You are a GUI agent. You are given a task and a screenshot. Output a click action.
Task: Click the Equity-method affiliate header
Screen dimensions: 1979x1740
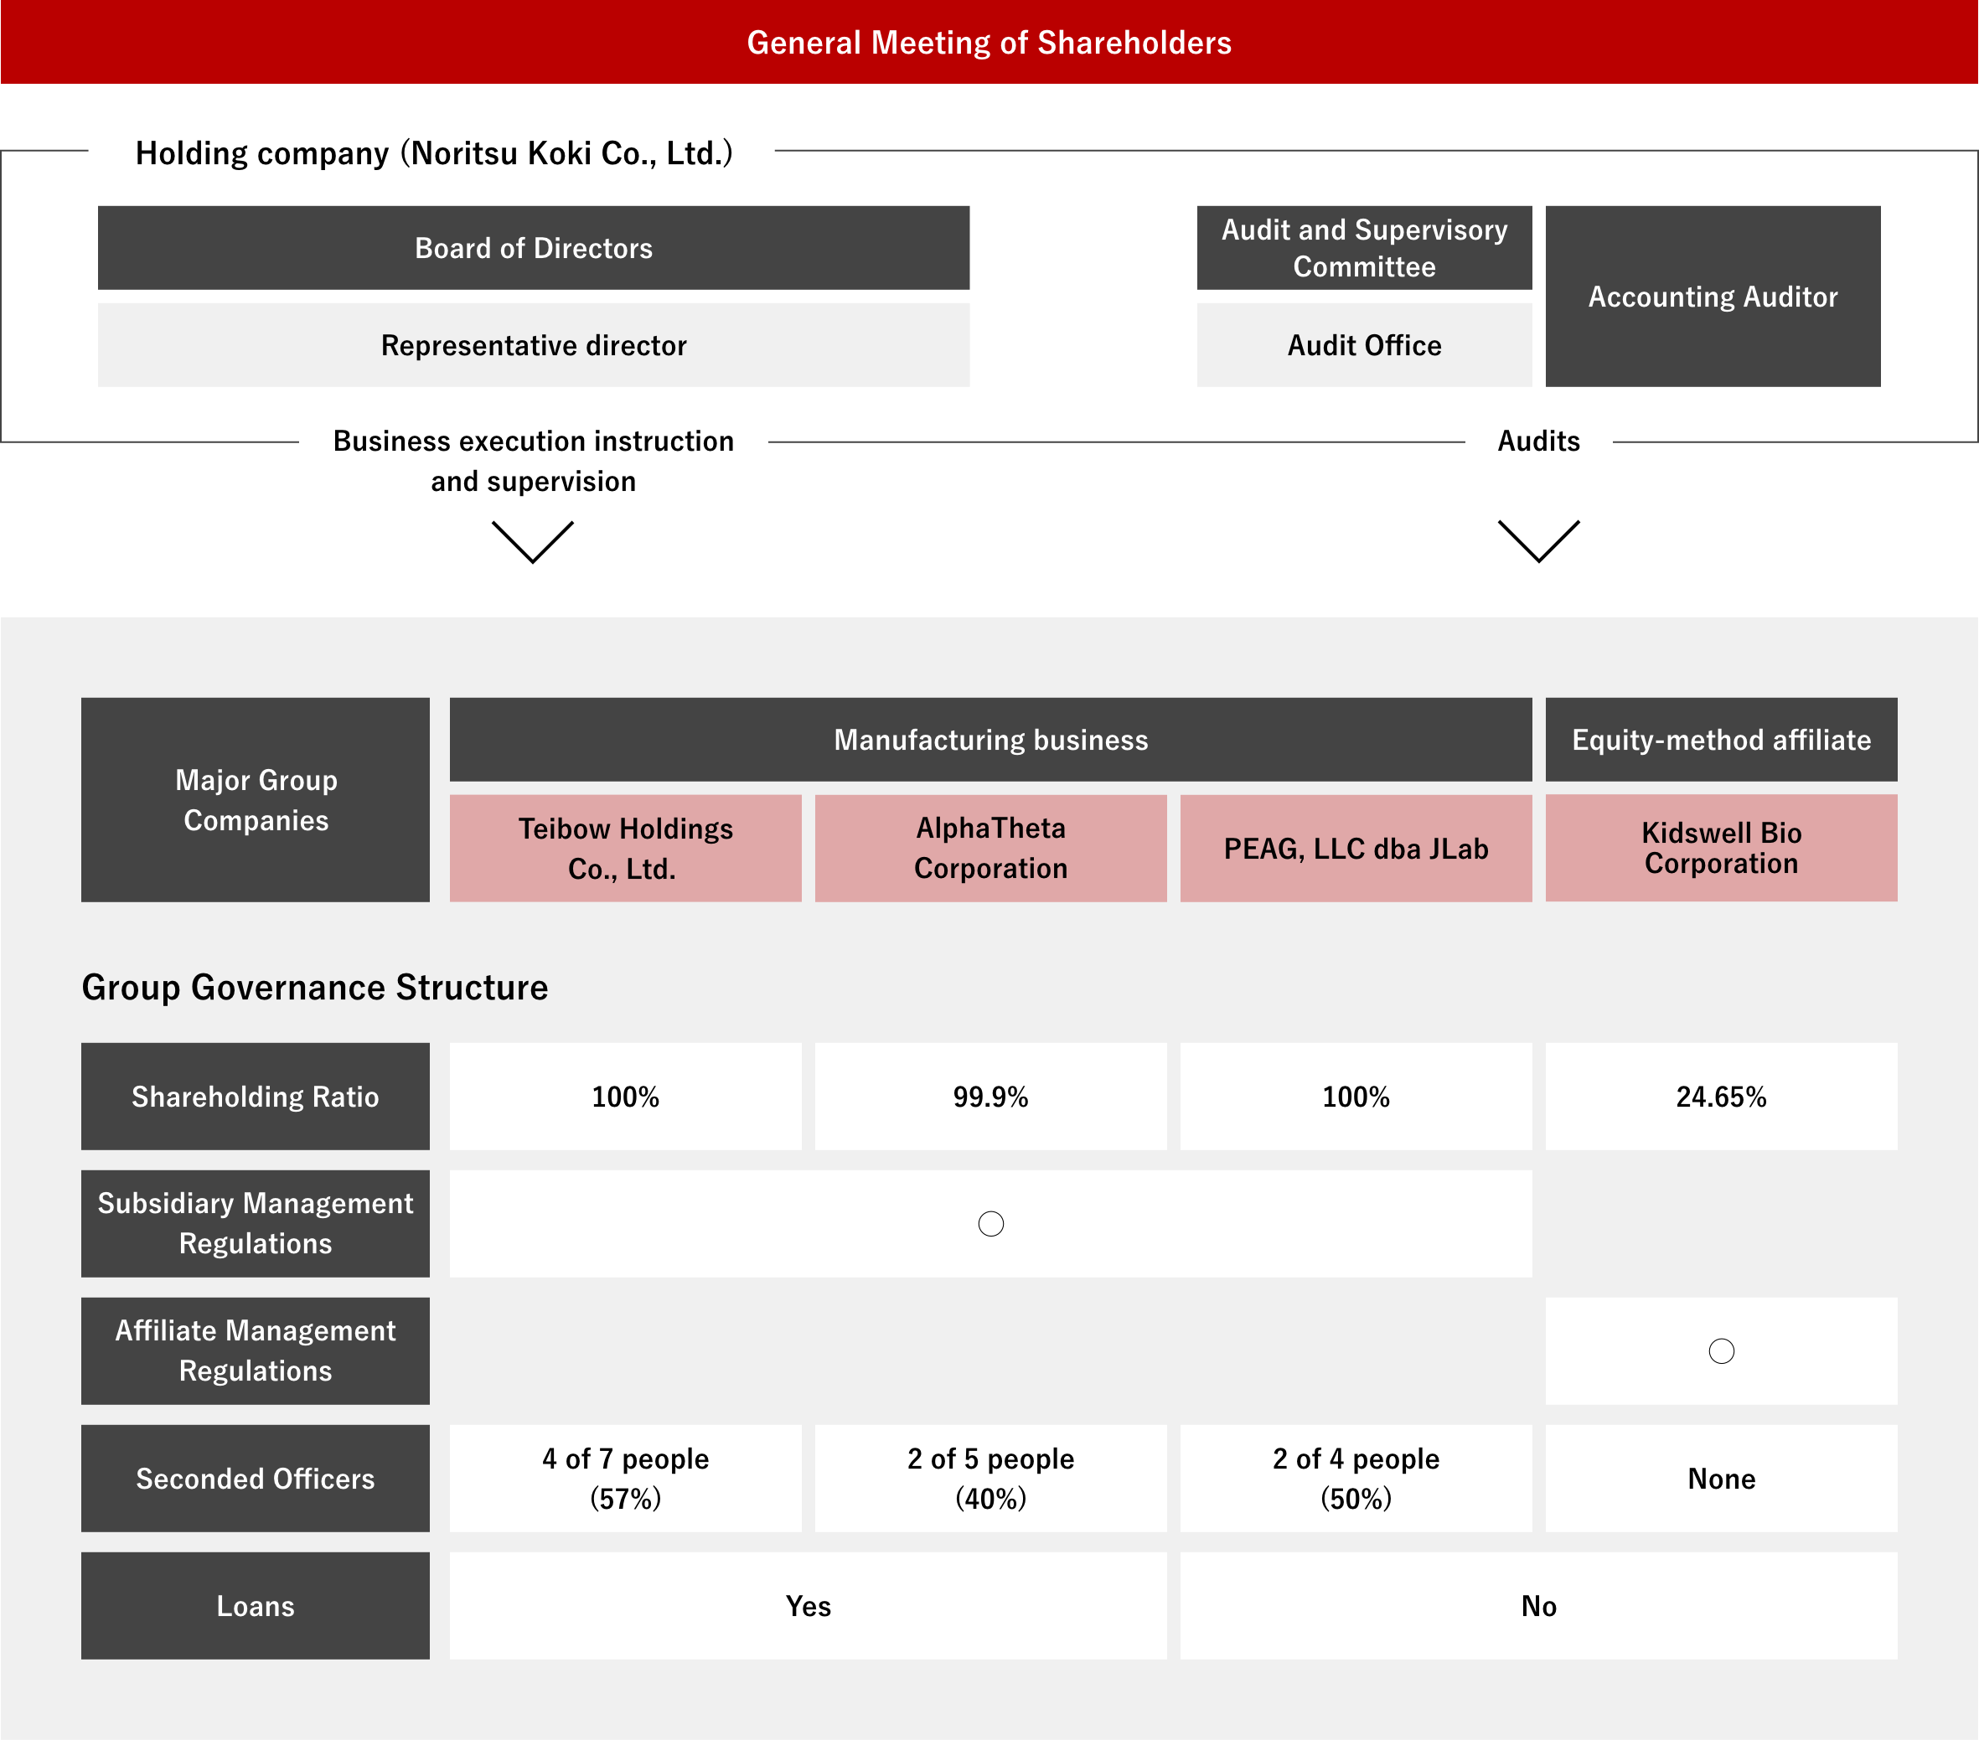tap(1722, 740)
